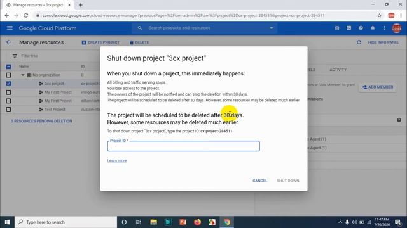The width and height of the screenshot is (407, 228).
Task: Click the taskbar search box
Action: pyautogui.click(x=66, y=222)
